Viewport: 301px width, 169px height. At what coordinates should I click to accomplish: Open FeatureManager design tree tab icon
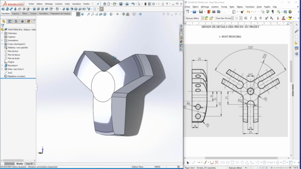pyautogui.click(x=4, y=22)
